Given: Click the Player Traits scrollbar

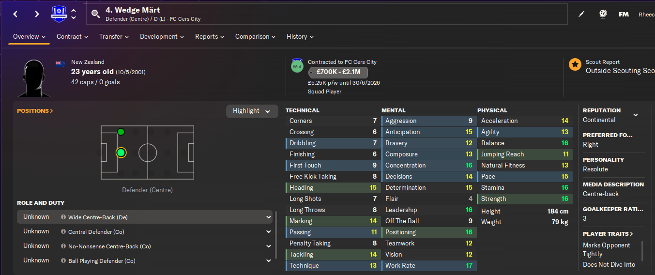Looking at the screenshot, I should [x=642, y=251].
